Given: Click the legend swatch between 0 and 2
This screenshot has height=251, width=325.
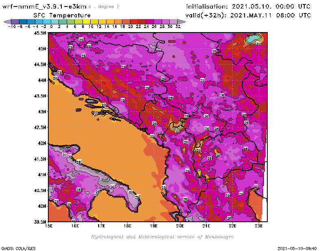Looking at the screenshot, I should point(55,22).
